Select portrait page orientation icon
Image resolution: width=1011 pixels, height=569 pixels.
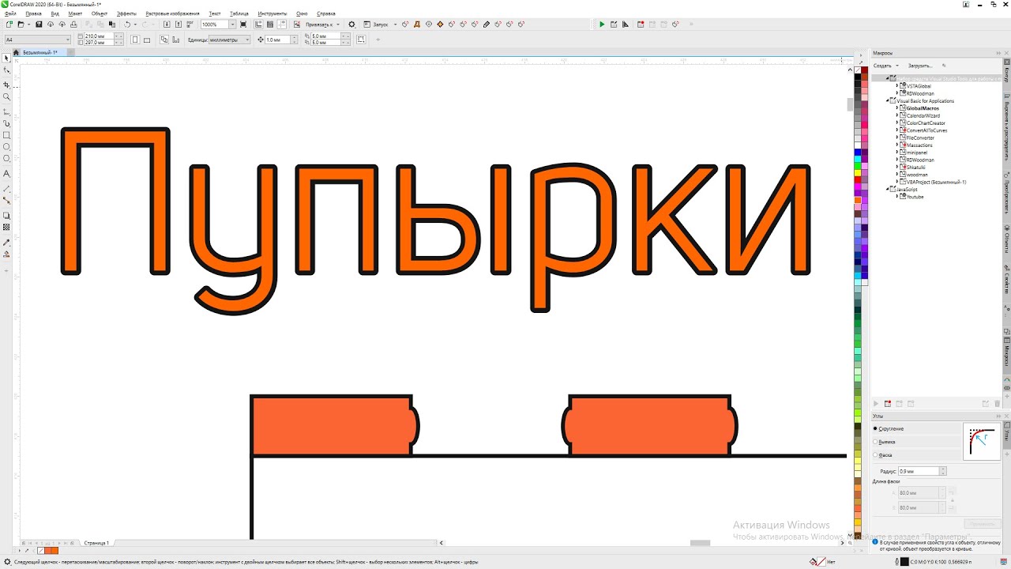coord(135,39)
